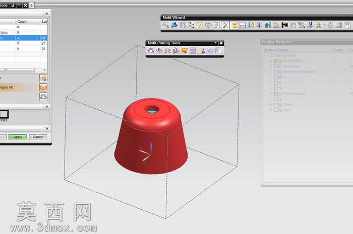Expand the Product Body tree node
The height and width of the screenshot is (234, 353).
point(271,60)
